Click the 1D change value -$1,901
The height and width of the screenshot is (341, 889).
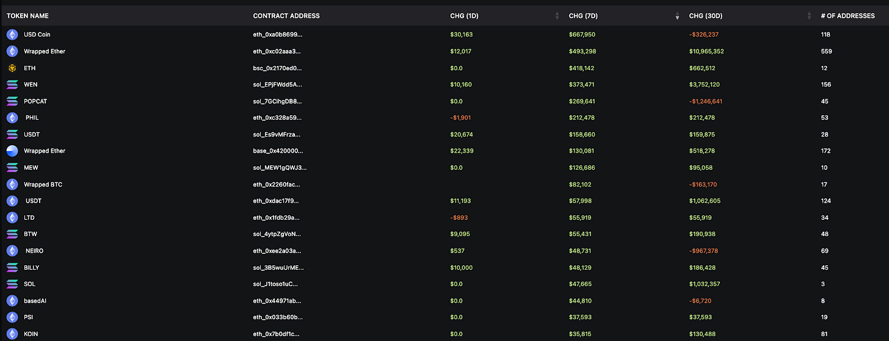click(461, 118)
